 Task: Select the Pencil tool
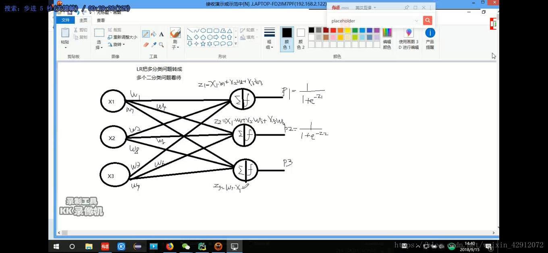(x=146, y=35)
